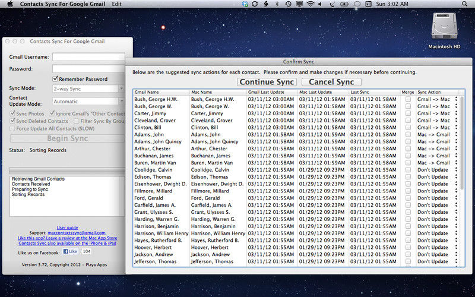Toggle the Remember Password checkbox
The image size is (475, 297).
coord(55,79)
